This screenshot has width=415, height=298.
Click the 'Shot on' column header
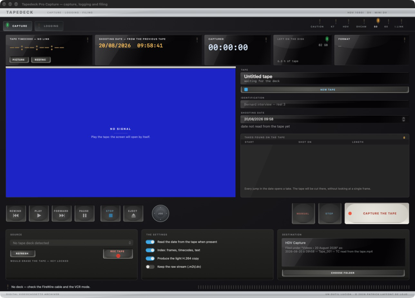(x=305, y=142)
